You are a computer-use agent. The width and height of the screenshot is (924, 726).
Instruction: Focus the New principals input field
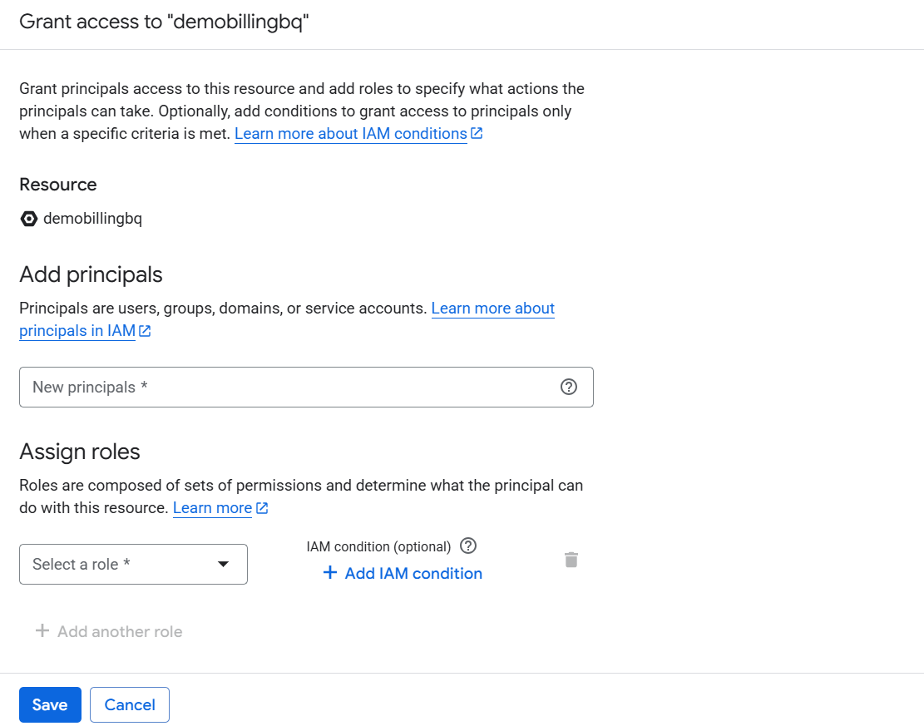(x=291, y=387)
